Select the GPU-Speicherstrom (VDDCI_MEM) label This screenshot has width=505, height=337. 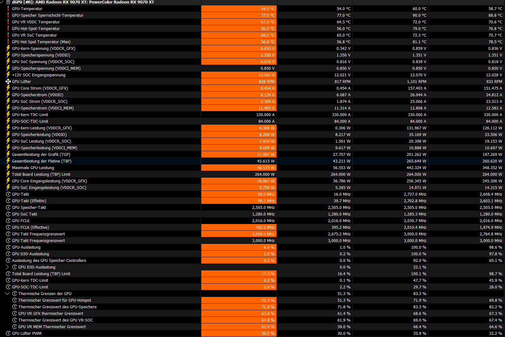tap(43, 108)
